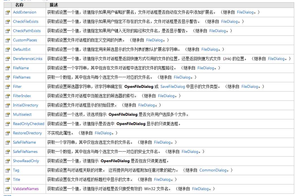Follow FileDialog link in CustomPlaces description
This screenshot has height=196, width=299.
coord(155,40)
